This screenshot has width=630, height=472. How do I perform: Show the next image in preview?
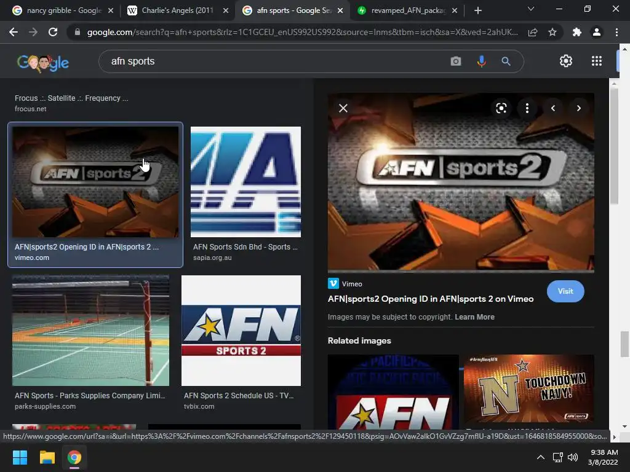pyautogui.click(x=578, y=108)
